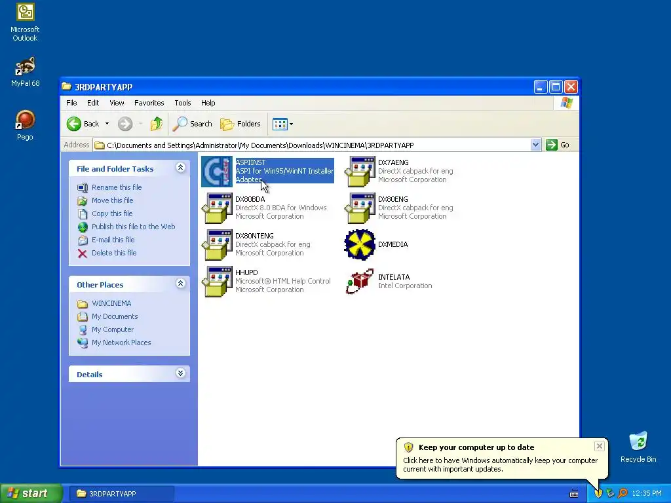Click the network device tray icon

(610, 494)
